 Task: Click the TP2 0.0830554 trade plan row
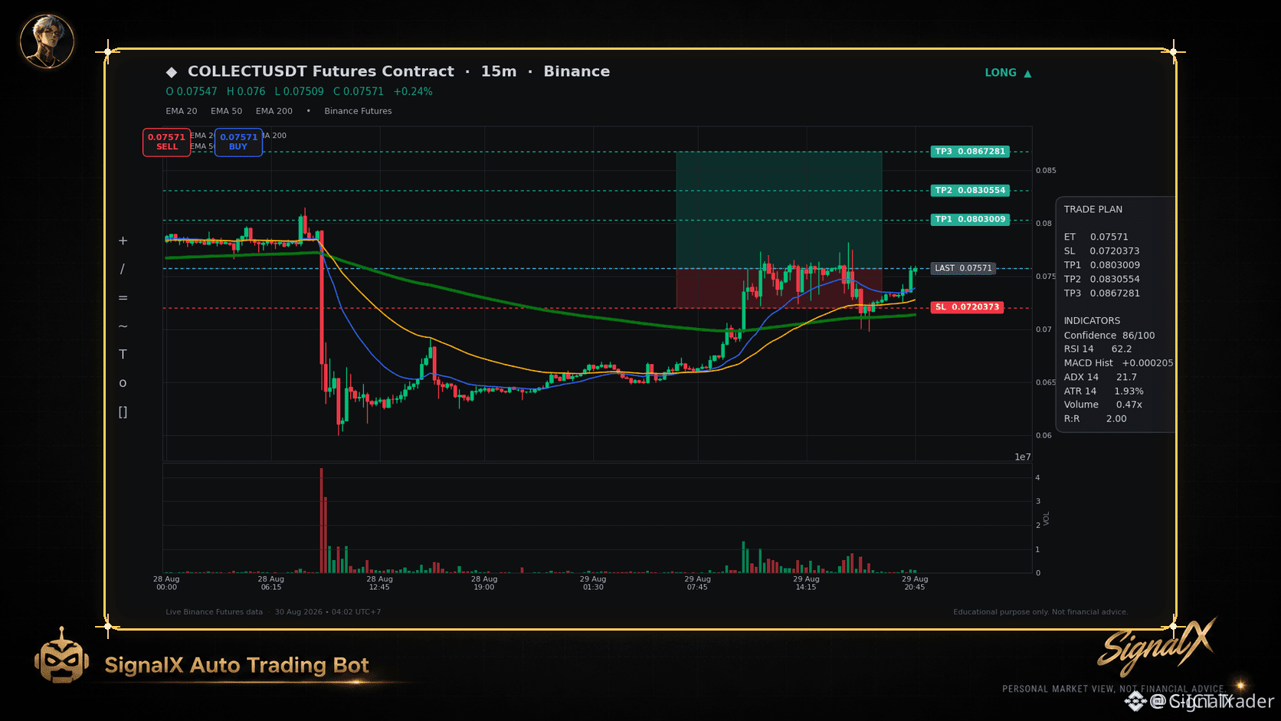[1102, 279]
